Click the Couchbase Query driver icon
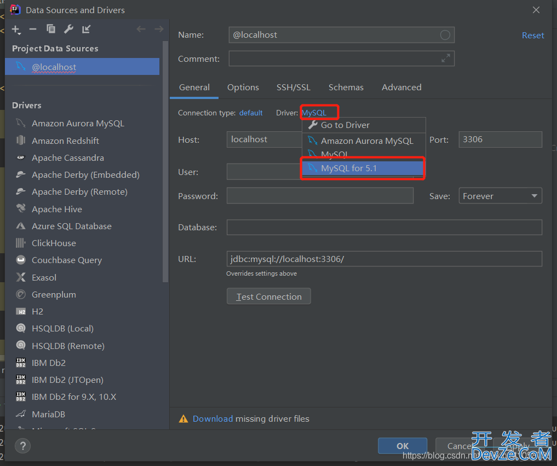 21,260
